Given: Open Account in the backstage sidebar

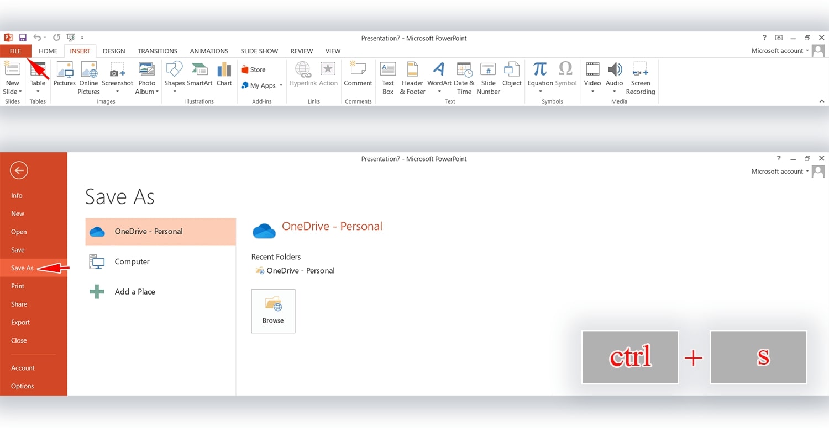Looking at the screenshot, I should point(34,368).
